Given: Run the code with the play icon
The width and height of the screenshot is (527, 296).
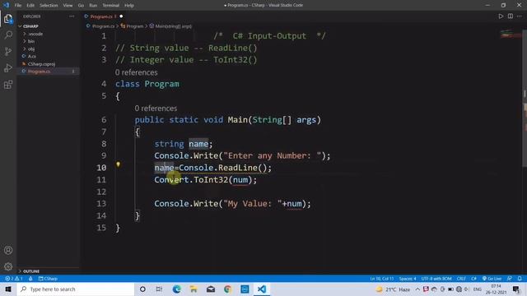Looking at the screenshot, I should 501,16.
